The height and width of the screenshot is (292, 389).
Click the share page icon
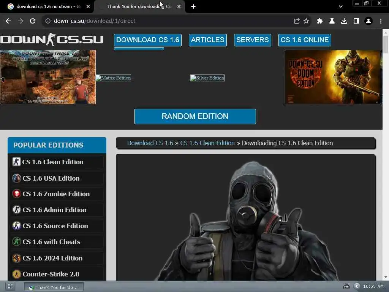[297, 21]
